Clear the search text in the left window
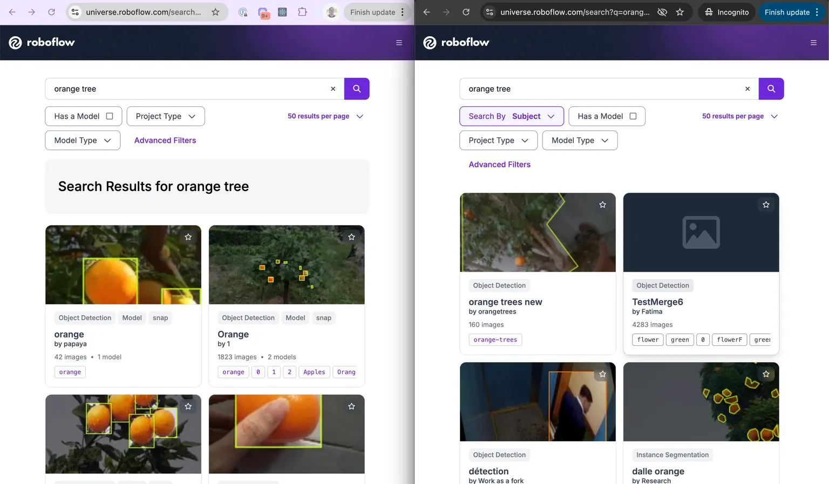This screenshot has height=484, width=829. point(333,89)
